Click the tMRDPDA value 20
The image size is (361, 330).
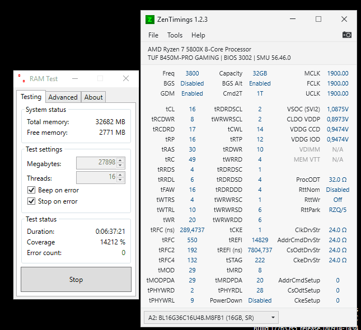260,280
